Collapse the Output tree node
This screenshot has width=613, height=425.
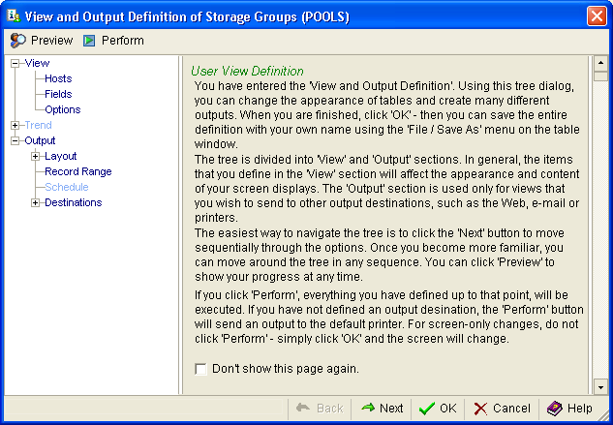tap(15, 140)
